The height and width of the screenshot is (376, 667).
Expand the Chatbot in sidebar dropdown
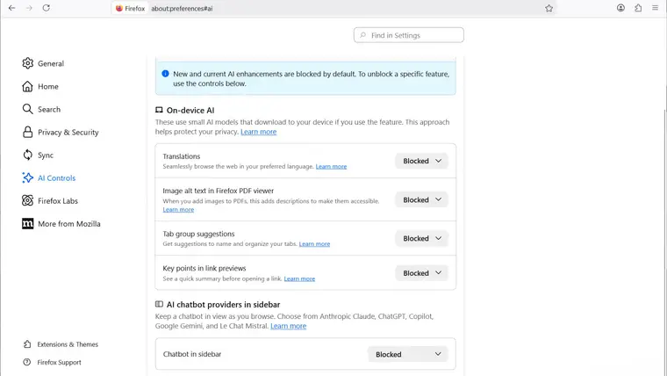tap(407, 354)
